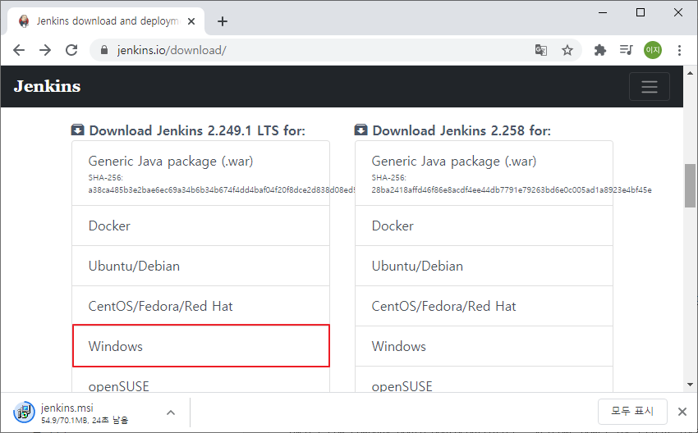Click the page scrollbar down arrow
698x433 pixels.
(690, 385)
